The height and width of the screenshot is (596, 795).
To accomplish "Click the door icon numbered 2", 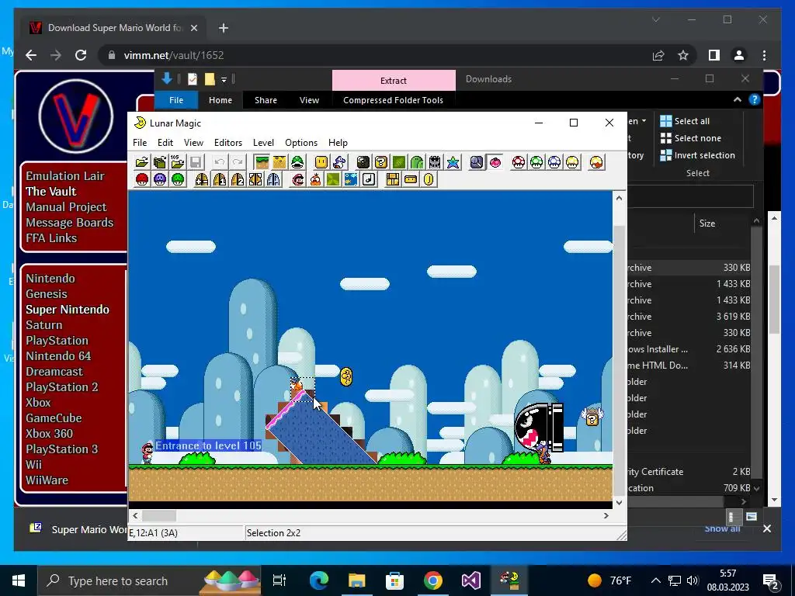I will 238,179.
